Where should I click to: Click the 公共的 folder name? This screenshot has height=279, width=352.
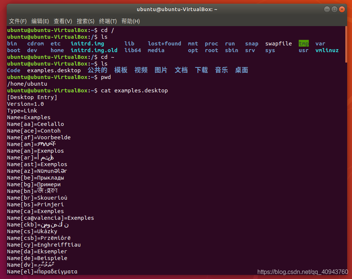pyautogui.click(x=98, y=70)
